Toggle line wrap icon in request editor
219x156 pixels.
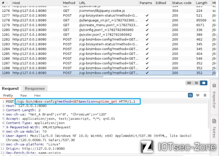click(190, 95)
